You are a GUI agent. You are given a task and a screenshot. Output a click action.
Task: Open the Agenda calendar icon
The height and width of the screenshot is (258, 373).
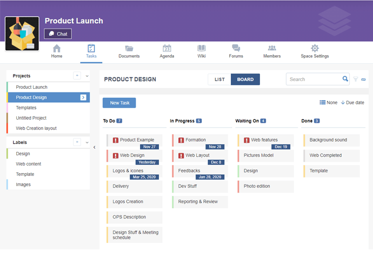[x=166, y=49]
